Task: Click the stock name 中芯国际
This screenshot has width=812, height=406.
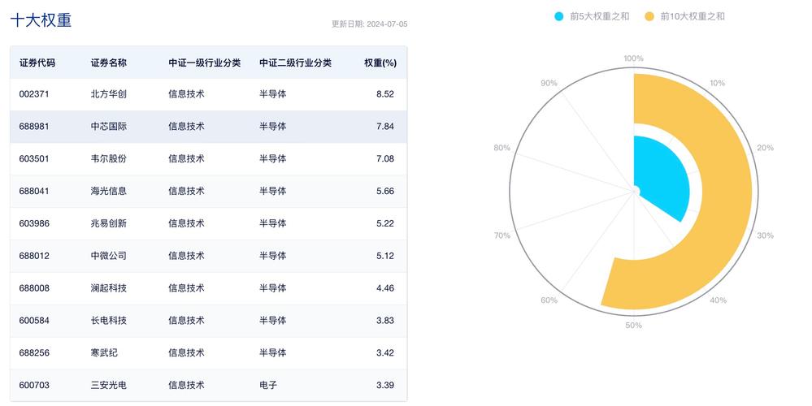Action: (109, 126)
